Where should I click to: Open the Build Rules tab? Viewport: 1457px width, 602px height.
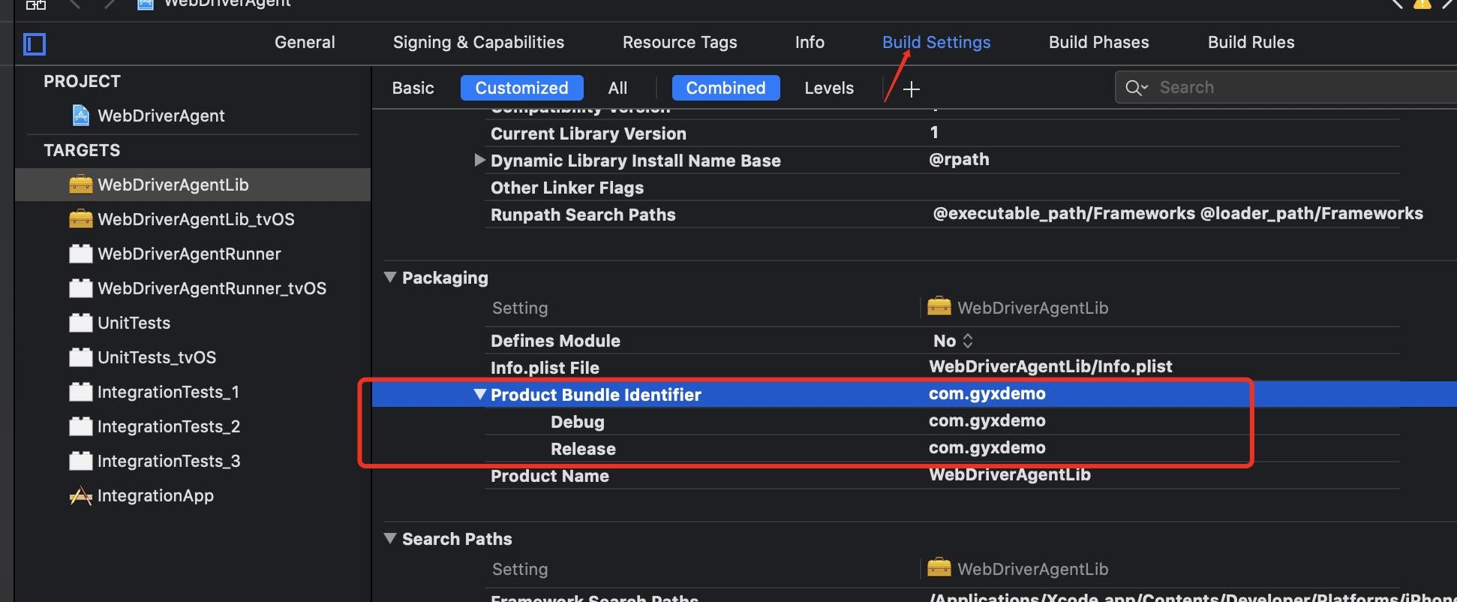click(x=1251, y=43)
